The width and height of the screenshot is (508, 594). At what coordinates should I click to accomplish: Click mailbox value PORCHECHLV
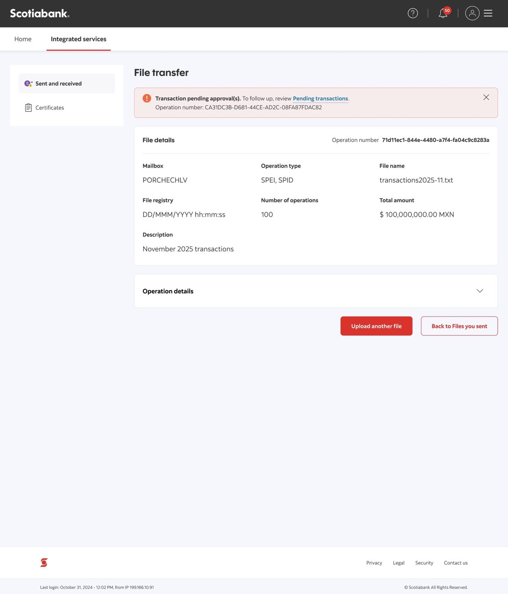[x=165, y=180]
